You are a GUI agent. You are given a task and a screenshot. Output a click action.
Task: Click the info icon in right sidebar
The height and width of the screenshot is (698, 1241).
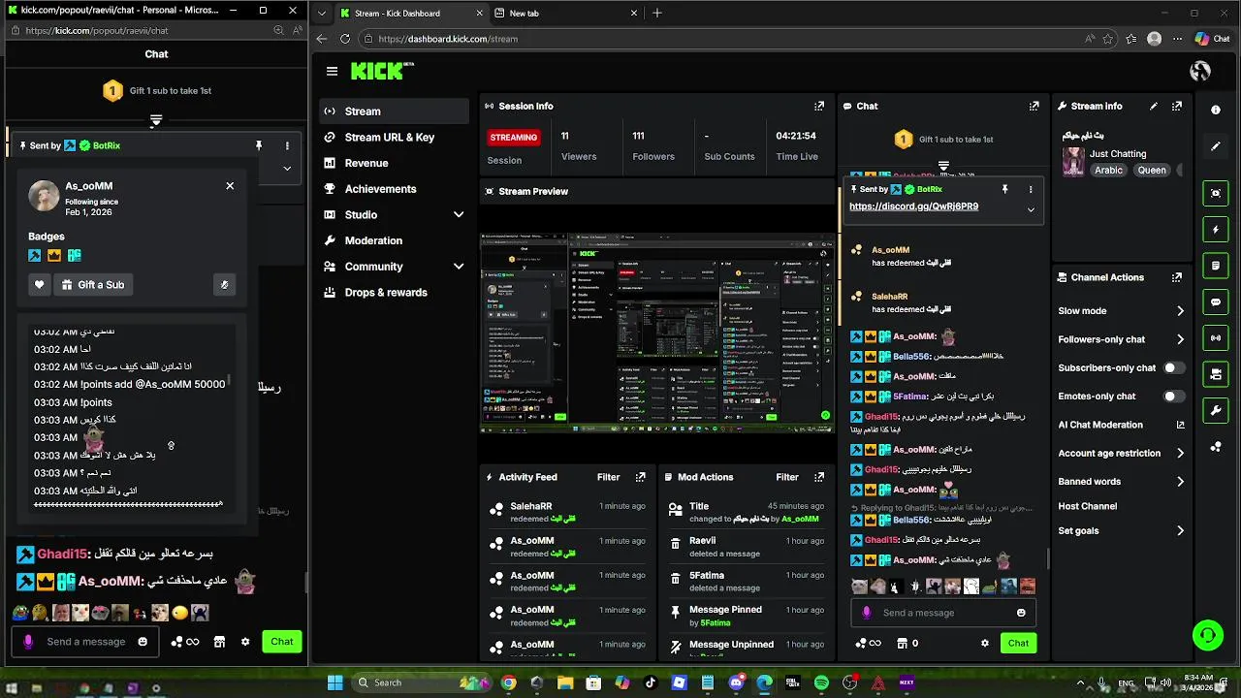[1216, 110]
